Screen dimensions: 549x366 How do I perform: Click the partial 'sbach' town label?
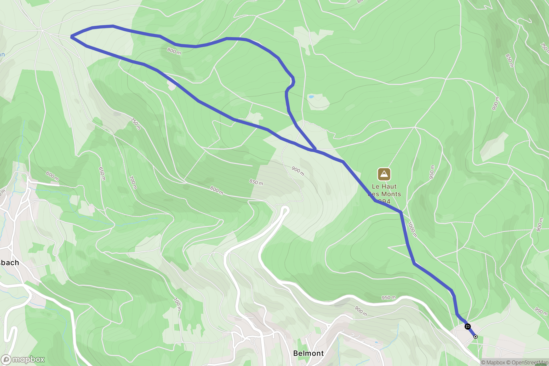click(10, 262)
